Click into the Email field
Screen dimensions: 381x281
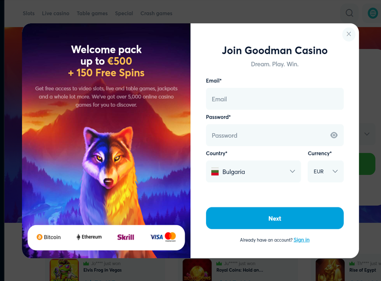click(x=274, y=99)
